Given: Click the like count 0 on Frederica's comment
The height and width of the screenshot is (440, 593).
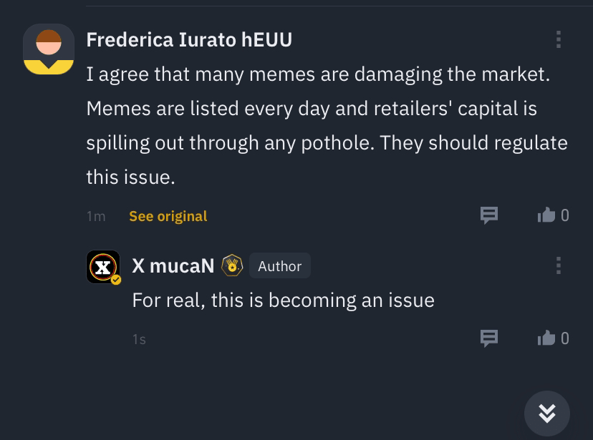Looking at the screenshot, I should 565,215.
